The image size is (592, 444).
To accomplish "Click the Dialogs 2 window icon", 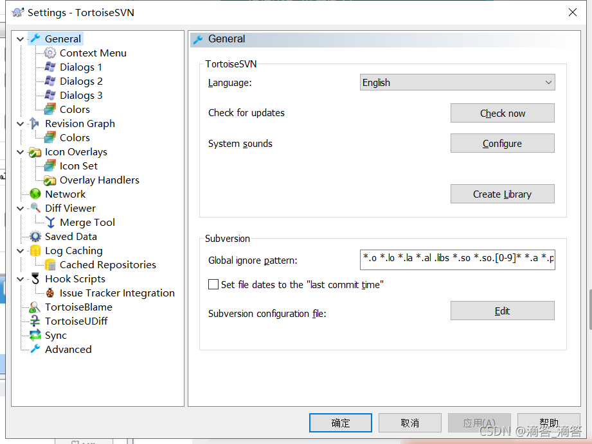I will (50, 81).
